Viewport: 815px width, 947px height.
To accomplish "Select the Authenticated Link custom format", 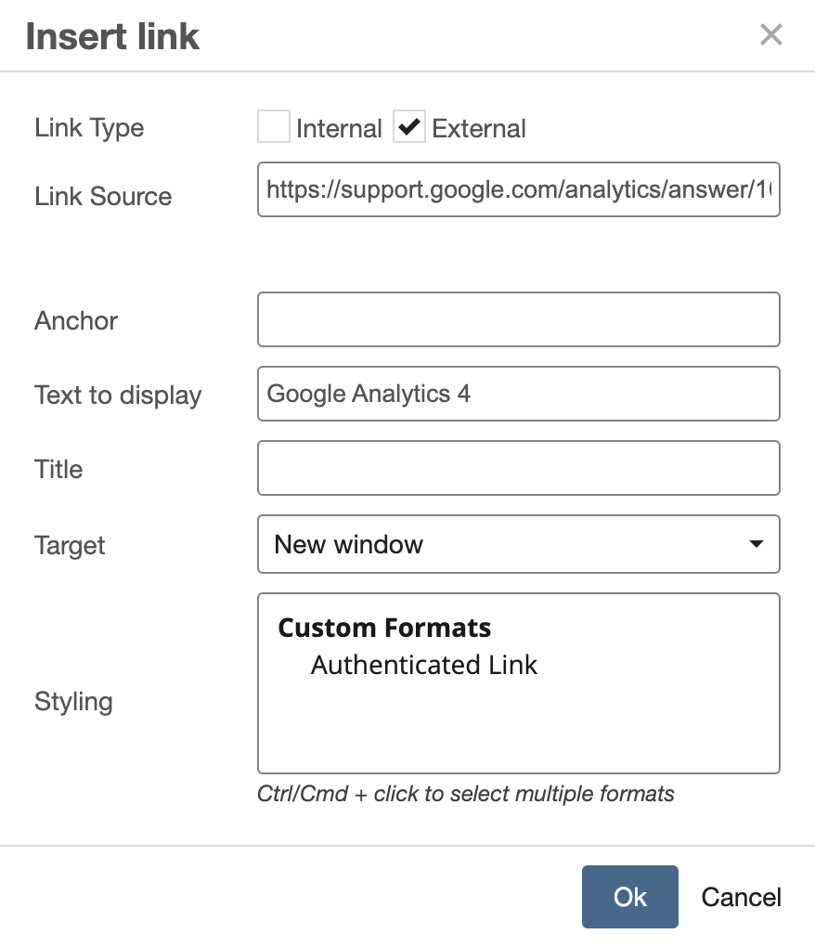I will (x=423, y=665).
